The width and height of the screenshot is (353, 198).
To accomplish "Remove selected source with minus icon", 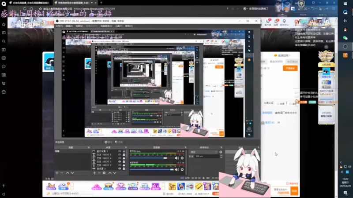I will pos(99,173).
